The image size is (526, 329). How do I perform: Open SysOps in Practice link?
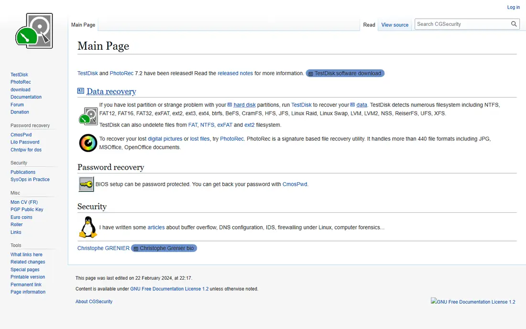point(30,179)
